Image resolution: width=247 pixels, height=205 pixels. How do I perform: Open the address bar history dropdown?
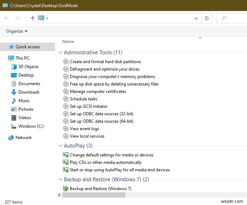click(x=196, y=18)
